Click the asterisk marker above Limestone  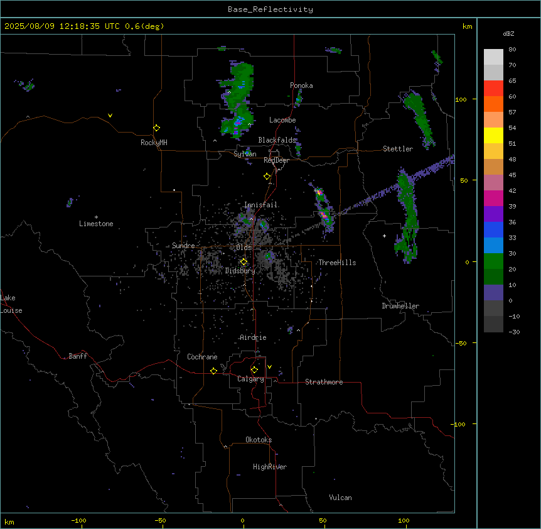96,217
